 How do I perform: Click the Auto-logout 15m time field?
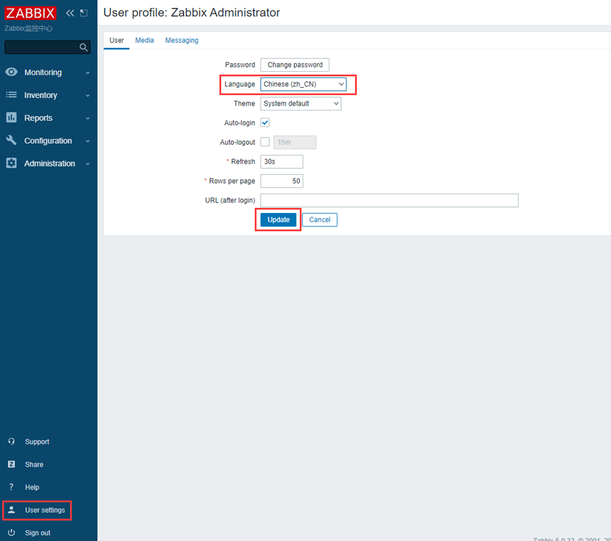tap(295, 142)
